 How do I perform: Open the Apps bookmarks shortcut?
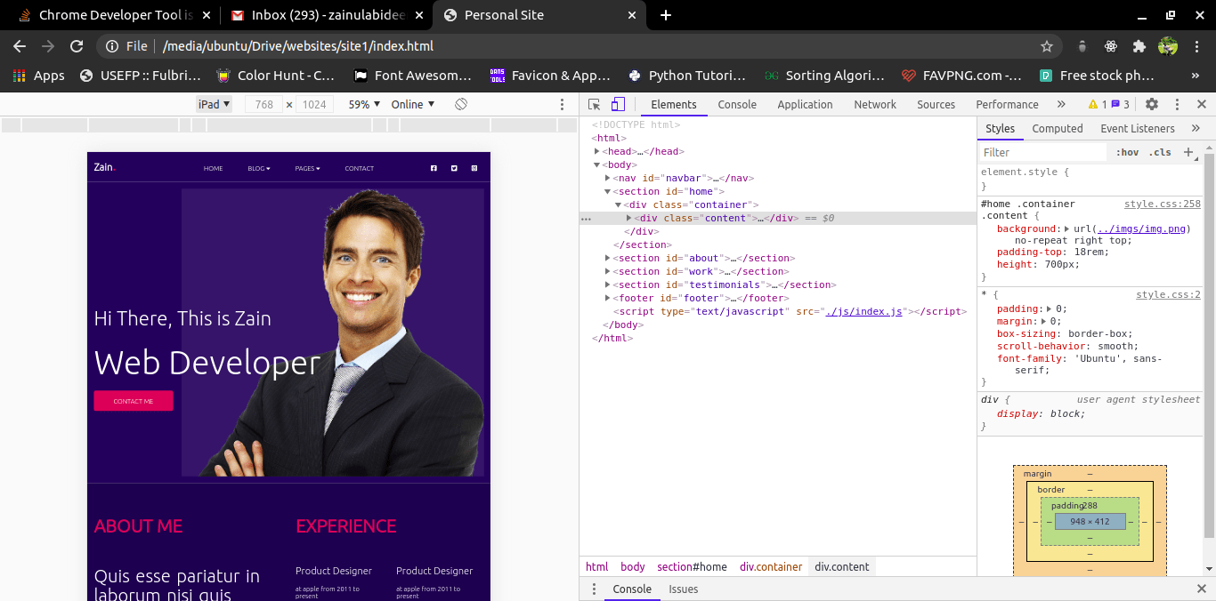click(38, 76)
